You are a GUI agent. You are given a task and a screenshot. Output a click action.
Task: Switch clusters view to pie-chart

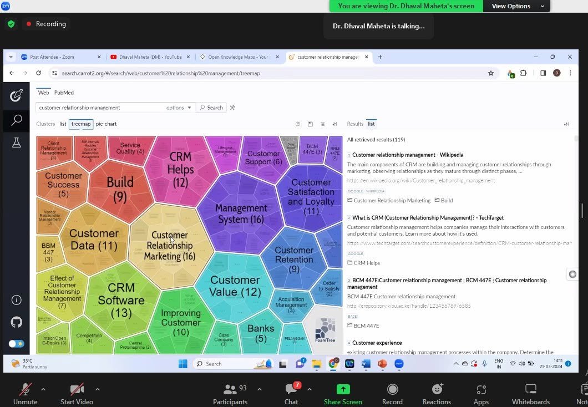tap(106, 124)
